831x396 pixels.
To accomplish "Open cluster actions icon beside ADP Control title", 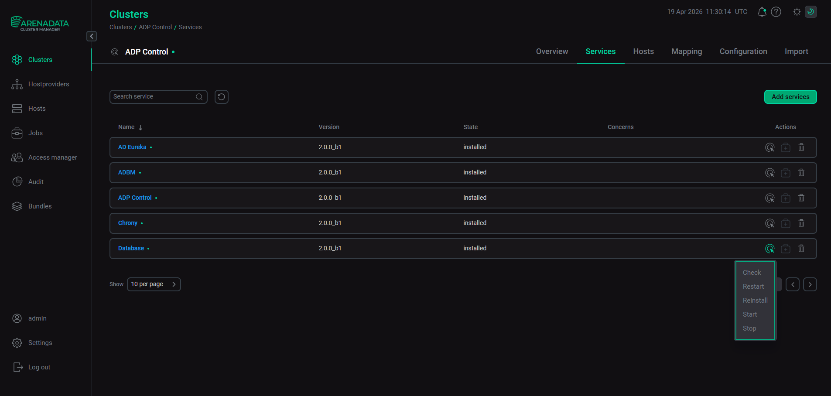I will tap(115, 52).
